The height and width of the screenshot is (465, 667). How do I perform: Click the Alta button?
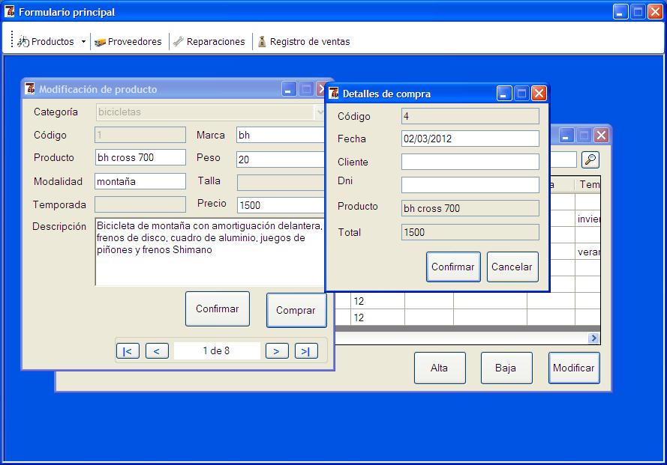point(440,368)
